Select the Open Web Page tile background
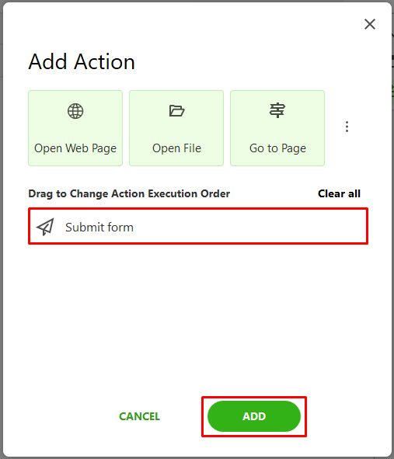Screen dimensions: 394x459 click(x=75, y=128)
